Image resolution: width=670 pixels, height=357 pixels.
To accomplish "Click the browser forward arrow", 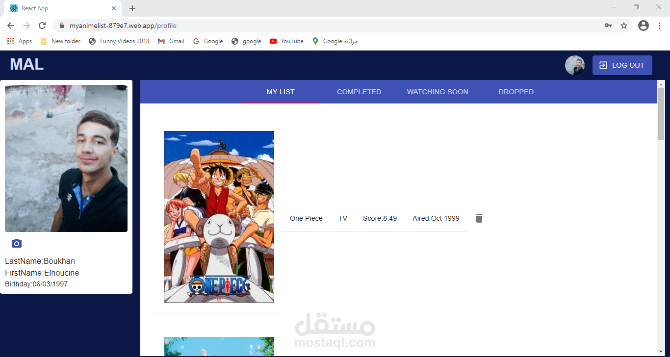I will tap(26, 25).
